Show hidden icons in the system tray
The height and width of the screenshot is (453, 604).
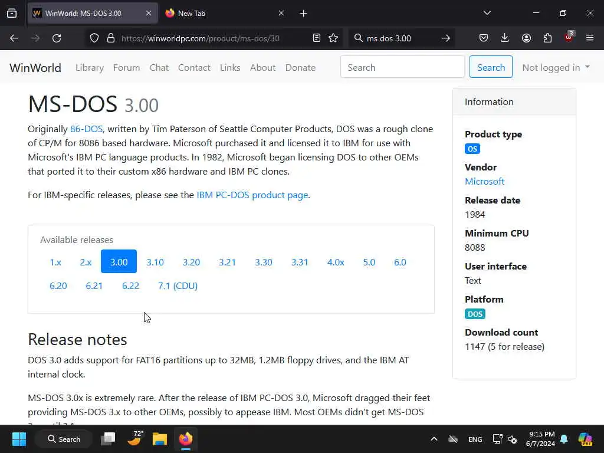pos(434,439)
